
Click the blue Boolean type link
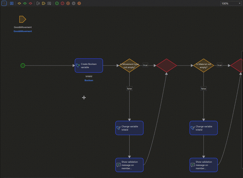pyautogui.click(x=89, y=80)
